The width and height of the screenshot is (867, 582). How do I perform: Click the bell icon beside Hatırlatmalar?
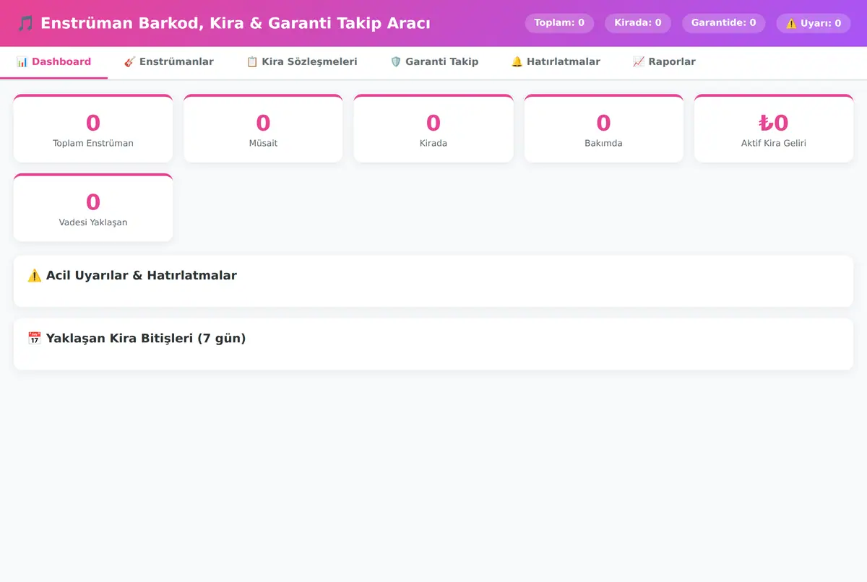pos(517,62)
